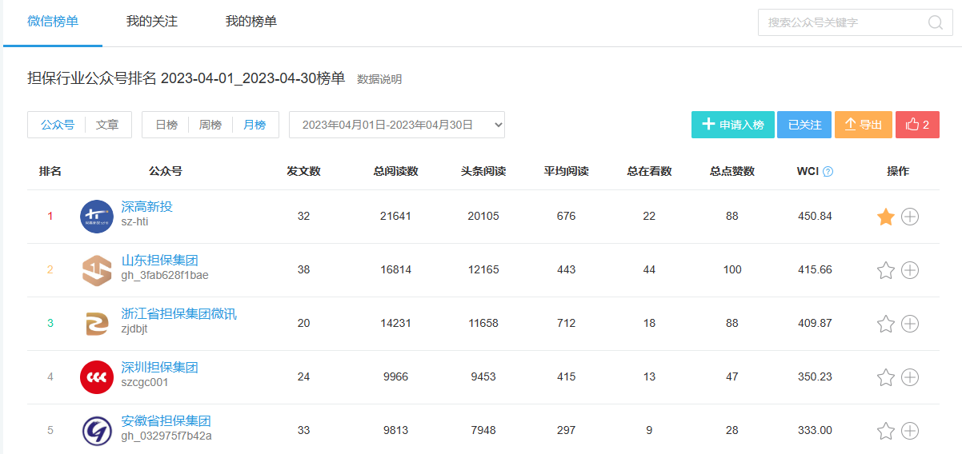Click the 排名 column header
The height and width of the screenshot is (454, 962).
tap(50, 171)
